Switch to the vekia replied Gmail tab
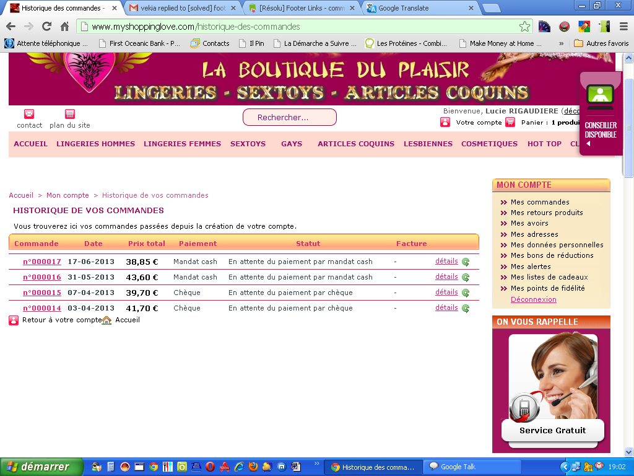This screenshot has width=634, height=476. tap(183, 8)
